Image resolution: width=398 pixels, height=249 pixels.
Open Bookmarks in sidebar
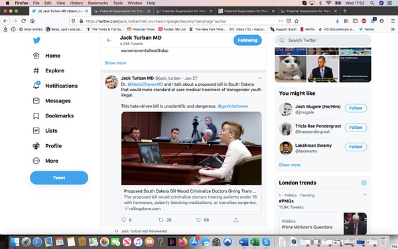[x=53, y=116]
